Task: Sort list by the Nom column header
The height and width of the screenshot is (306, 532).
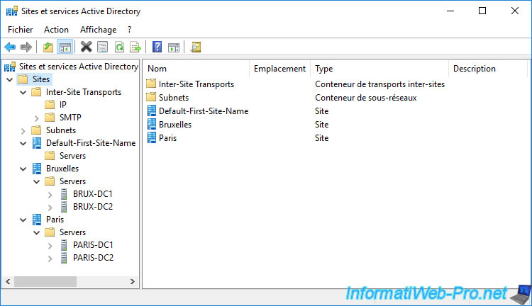Action: (x=196, y=69)
